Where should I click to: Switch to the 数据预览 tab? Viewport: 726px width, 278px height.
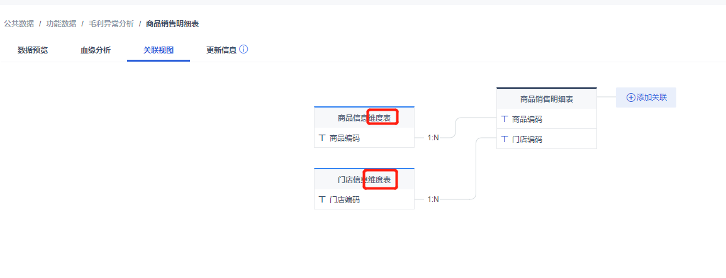point(33,50)
